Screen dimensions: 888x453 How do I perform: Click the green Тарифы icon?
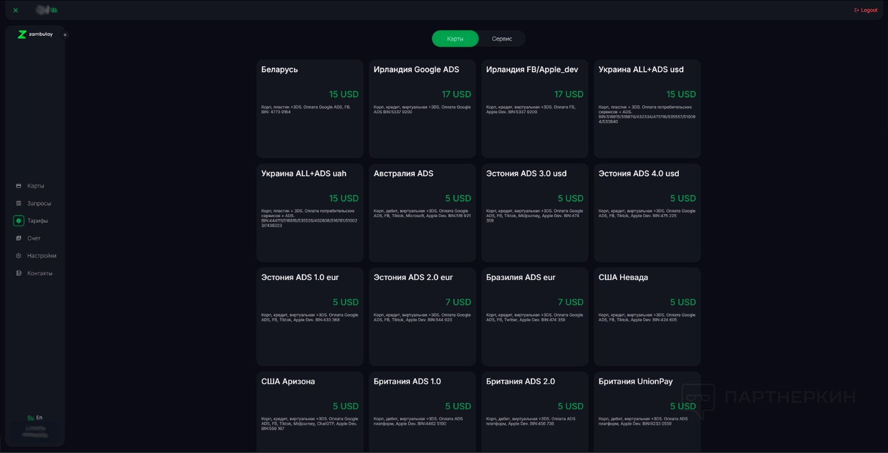[19, 221]
